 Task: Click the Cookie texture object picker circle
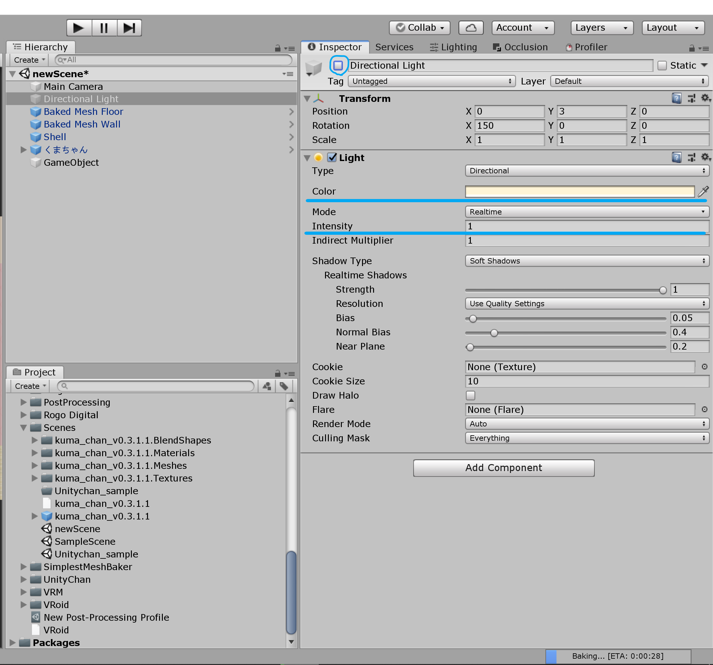704,367
